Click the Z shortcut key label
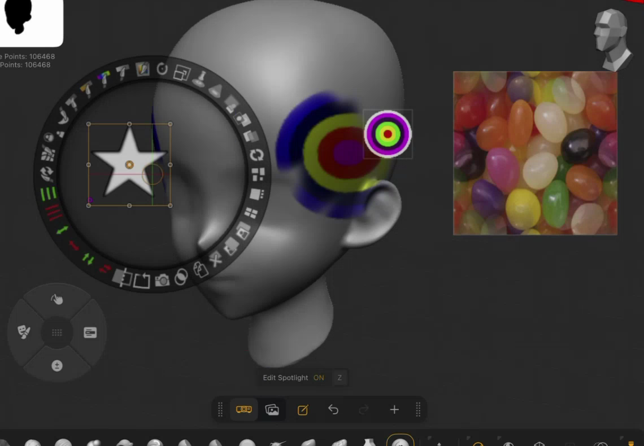The width and height of the screenshot is (644, 446). tap(340, 378)
